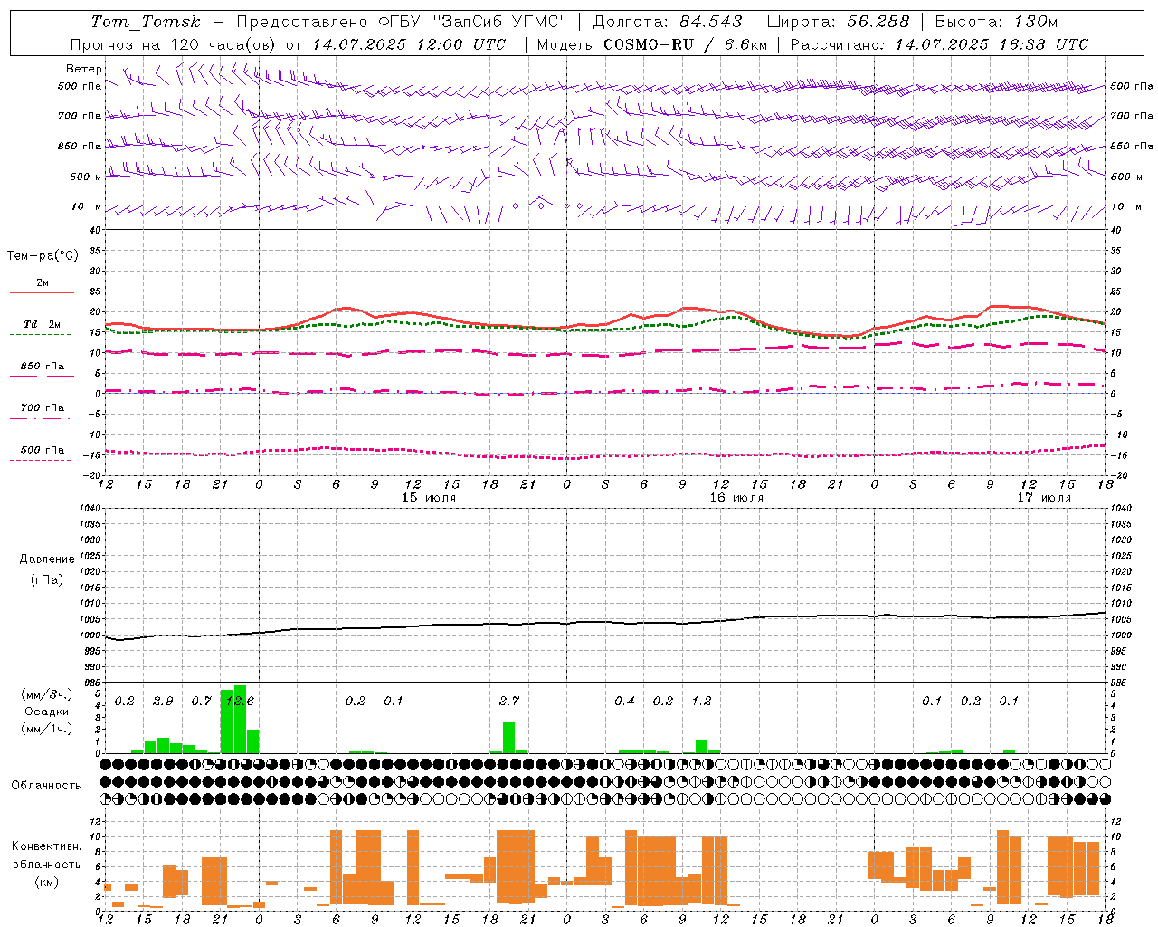The image size is (1158, 927).
Task: Click the tallest green precipitation bar
Action: 240,720
